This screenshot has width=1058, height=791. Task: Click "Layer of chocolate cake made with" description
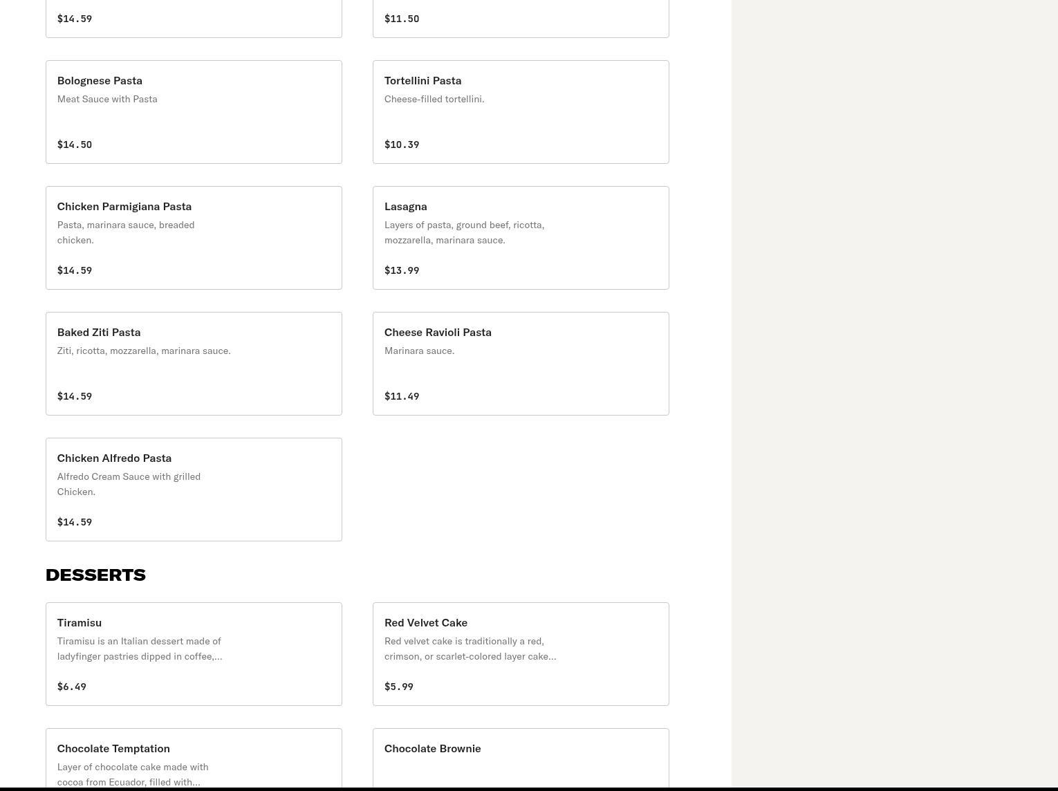[133, 774]
